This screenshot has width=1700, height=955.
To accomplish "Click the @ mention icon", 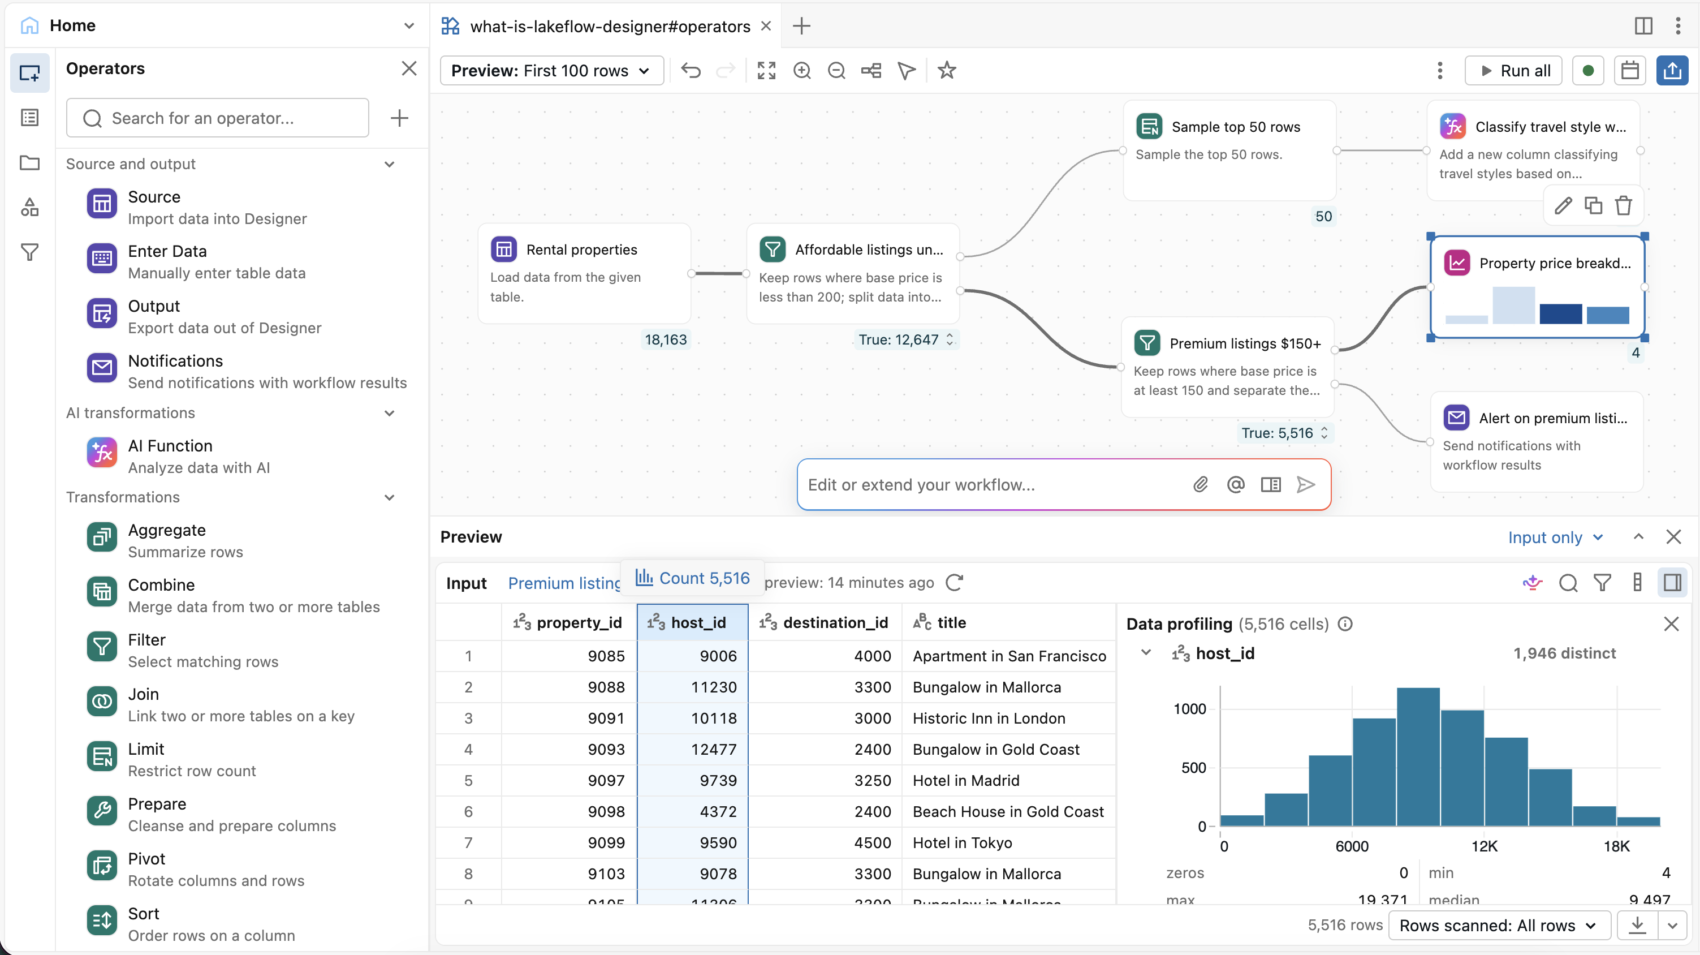I will pyautogui.click(x=1235, y=484).
